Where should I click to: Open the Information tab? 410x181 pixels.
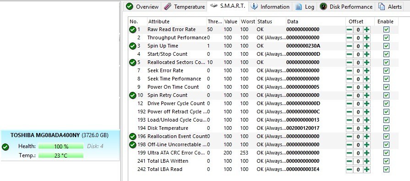click(270, 7)
